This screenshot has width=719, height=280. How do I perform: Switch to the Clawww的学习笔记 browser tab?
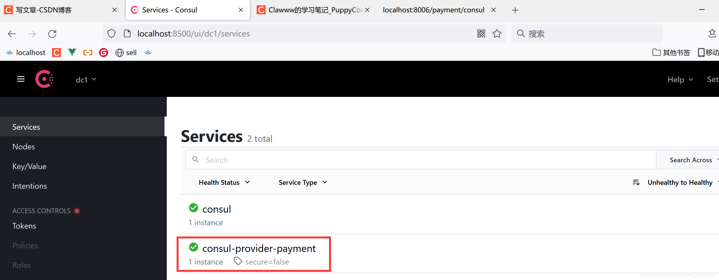click(x=311, y=10)
